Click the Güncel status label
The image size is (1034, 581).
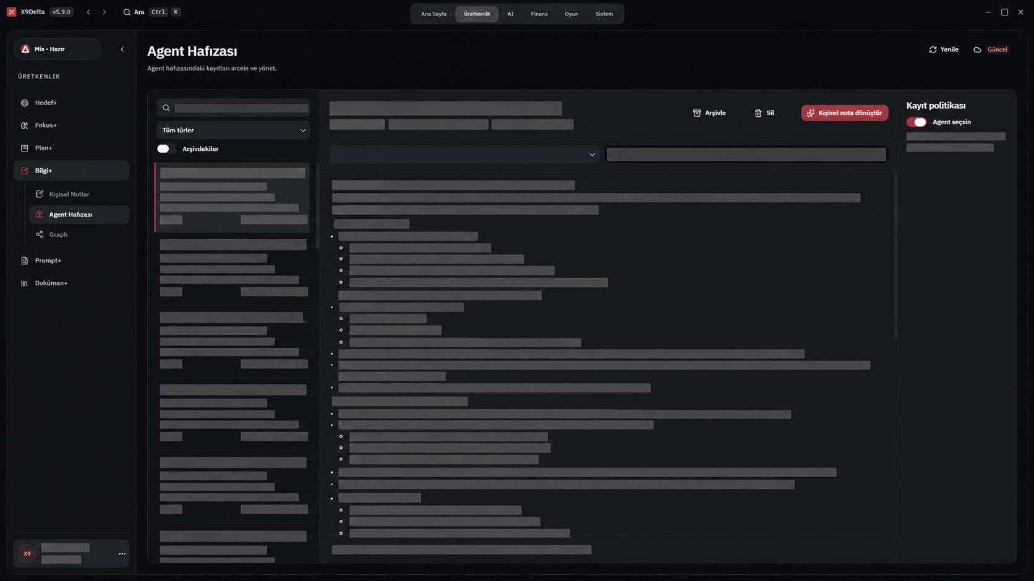[x=998, y=49]
